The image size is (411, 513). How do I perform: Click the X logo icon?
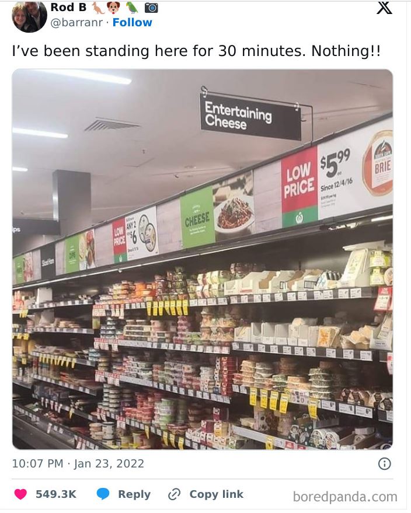(x=384, y=7)
